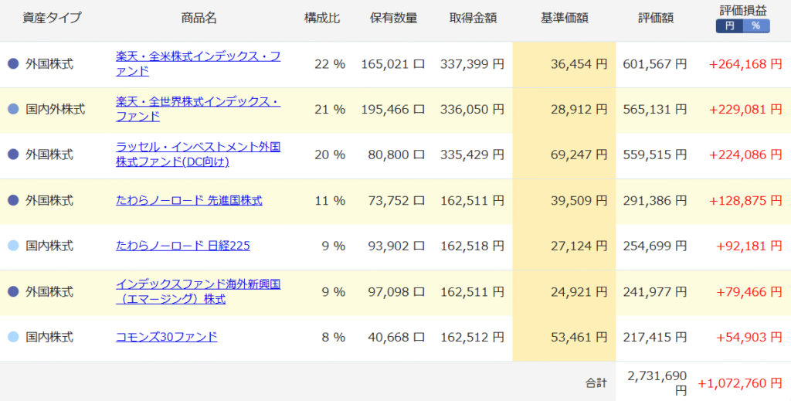
Task: Open たわらノーロード 先進国株式 fund page
Action: 188,200
